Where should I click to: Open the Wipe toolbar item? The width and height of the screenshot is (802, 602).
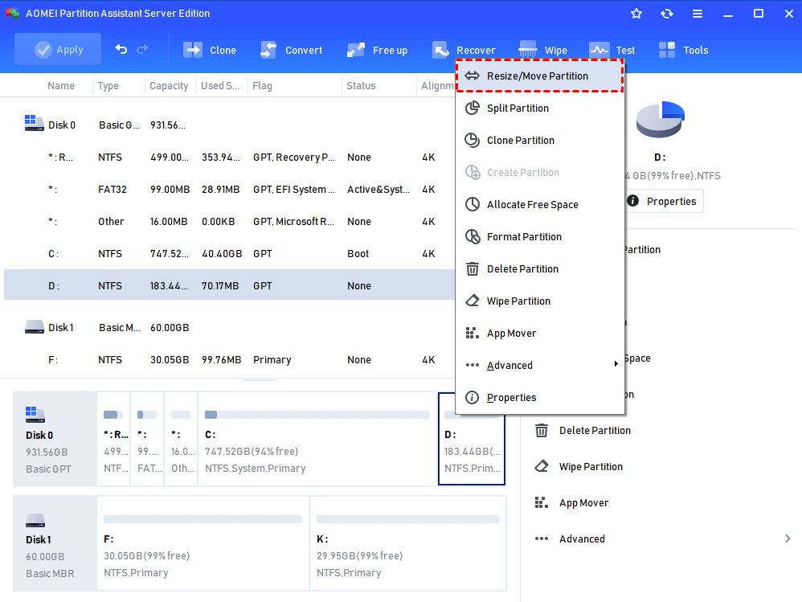(x=542, y=50)
